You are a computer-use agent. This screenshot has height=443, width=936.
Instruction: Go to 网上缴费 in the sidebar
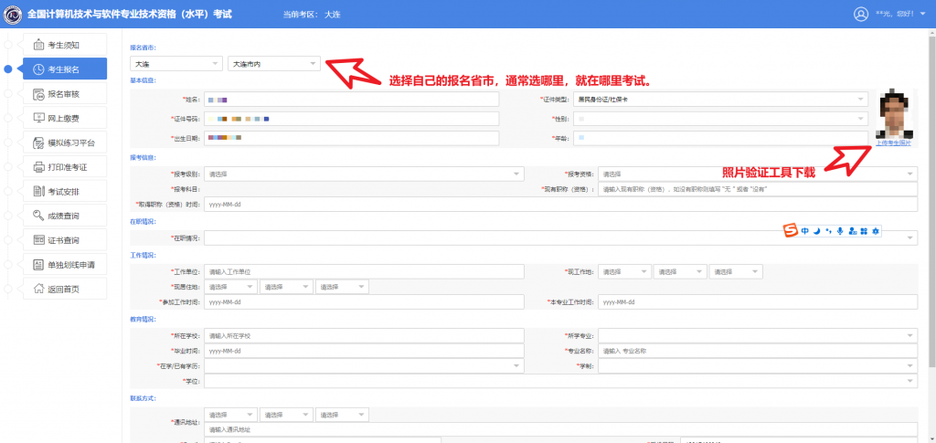tap(65, 118)
